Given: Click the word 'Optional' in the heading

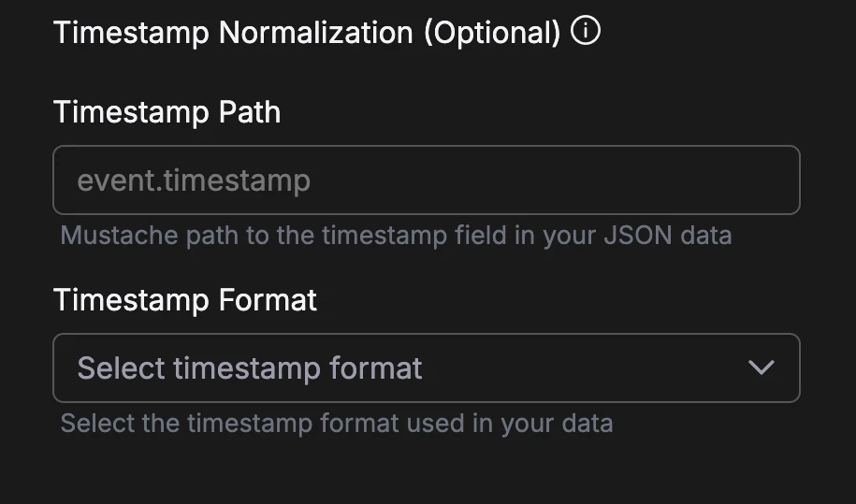Looking at the screenshot, I should pos(492,33).
